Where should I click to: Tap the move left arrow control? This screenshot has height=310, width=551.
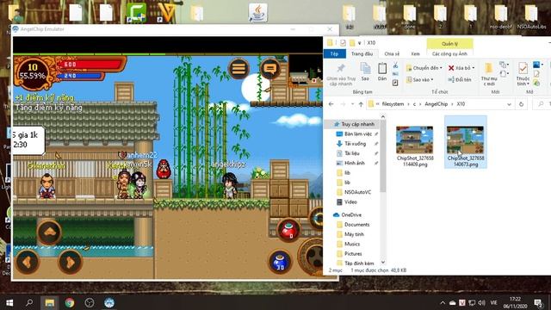[x=27, y=262]
